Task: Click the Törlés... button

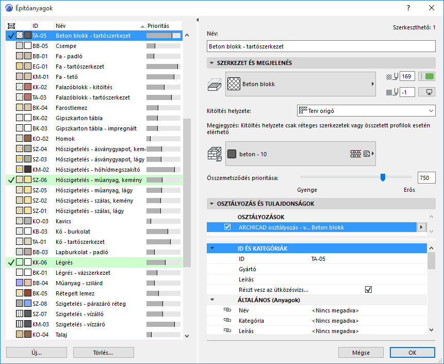Action: (x=103, y=353)
